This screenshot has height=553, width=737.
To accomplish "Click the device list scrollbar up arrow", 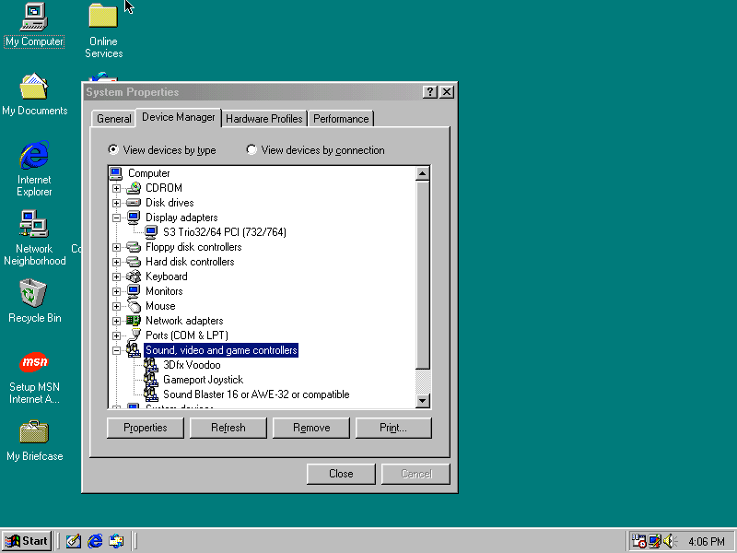I will 423,173.
